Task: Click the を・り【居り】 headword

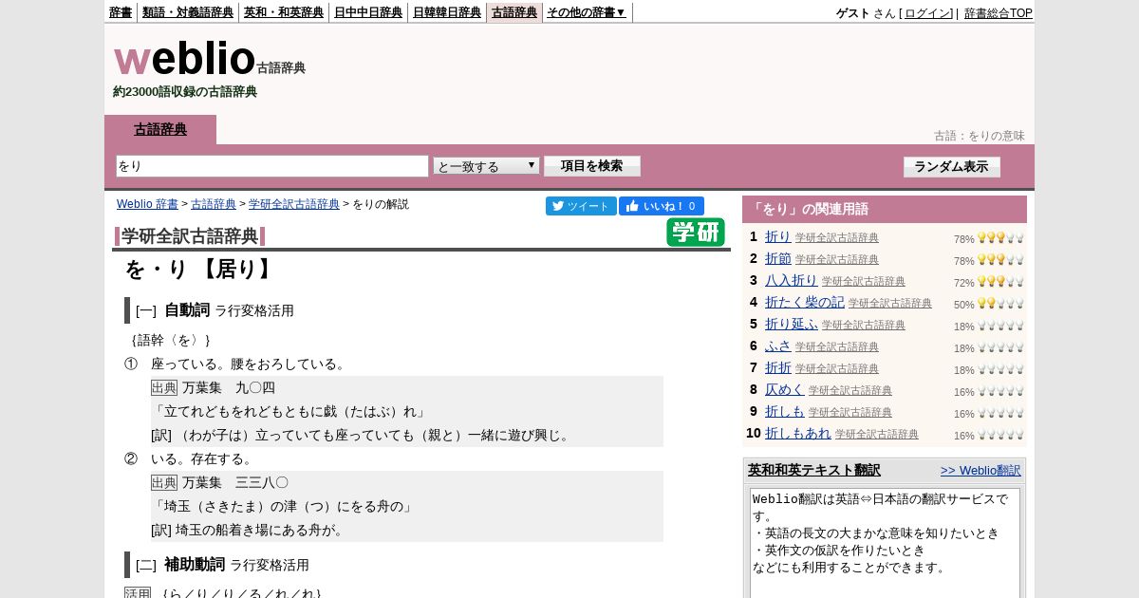Action: coord(200,270)
